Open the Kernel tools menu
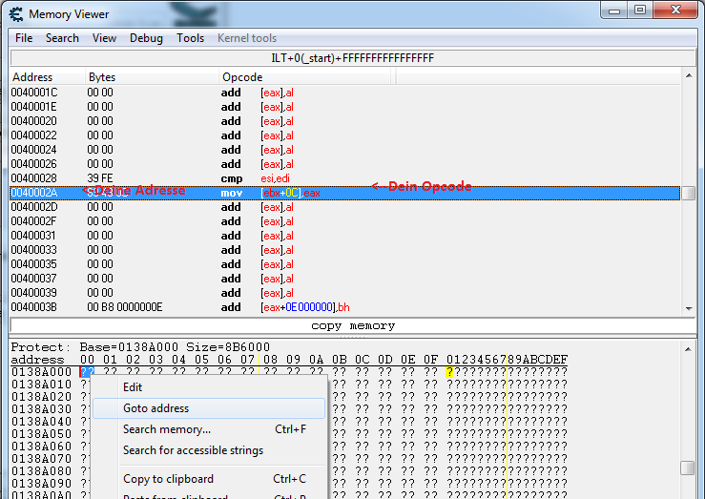 click(x=247, y=38)
